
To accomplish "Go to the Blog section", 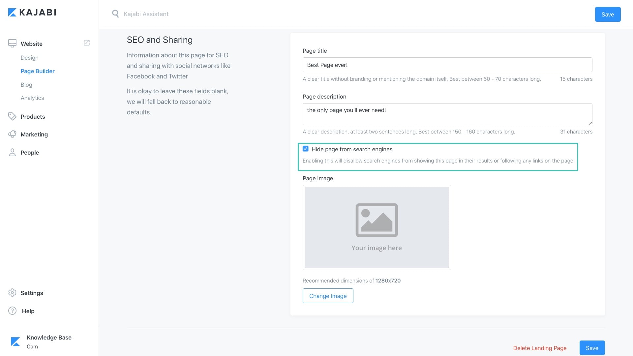I will click(26, 85).
